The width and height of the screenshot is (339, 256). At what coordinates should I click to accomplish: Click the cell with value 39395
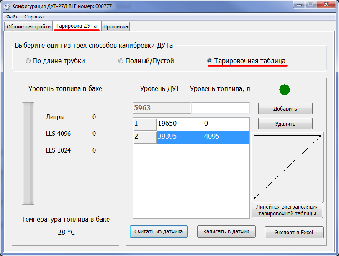pyautogui.click(x=180, y=137)
